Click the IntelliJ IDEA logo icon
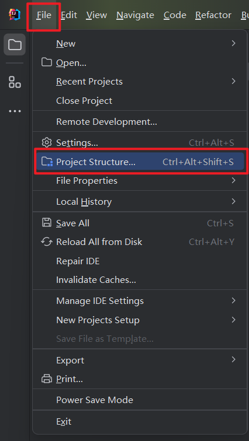The image size is (249, 441). pyautogui.click(x=15, y=15)
